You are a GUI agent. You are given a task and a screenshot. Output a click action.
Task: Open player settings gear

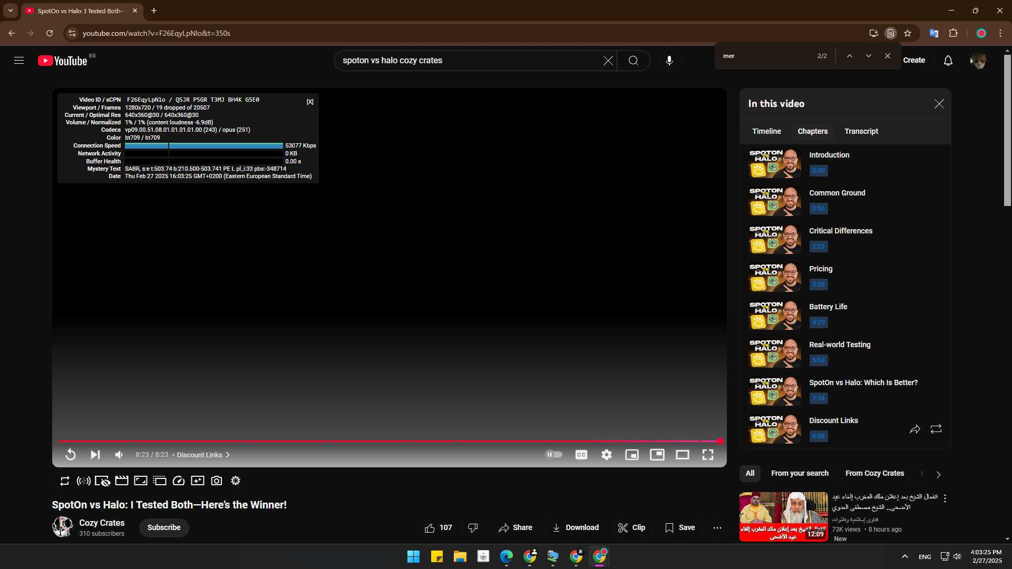click(606, 455)
